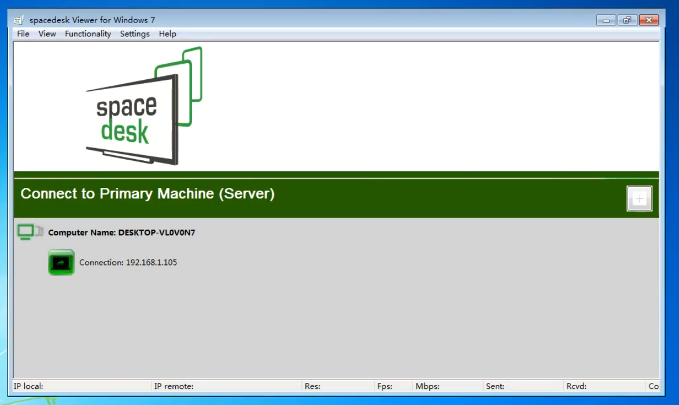Open the File menu
679x405 pixels.
[23, 34]
